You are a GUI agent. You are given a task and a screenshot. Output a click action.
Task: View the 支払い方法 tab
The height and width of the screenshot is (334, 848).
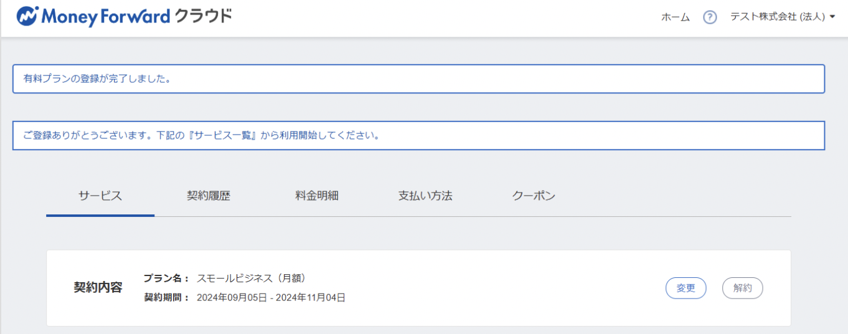tap(425, 196)
